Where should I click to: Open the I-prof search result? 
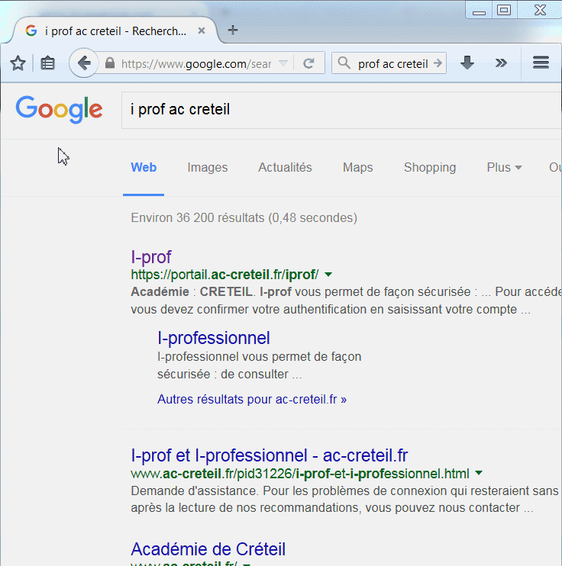151,257
